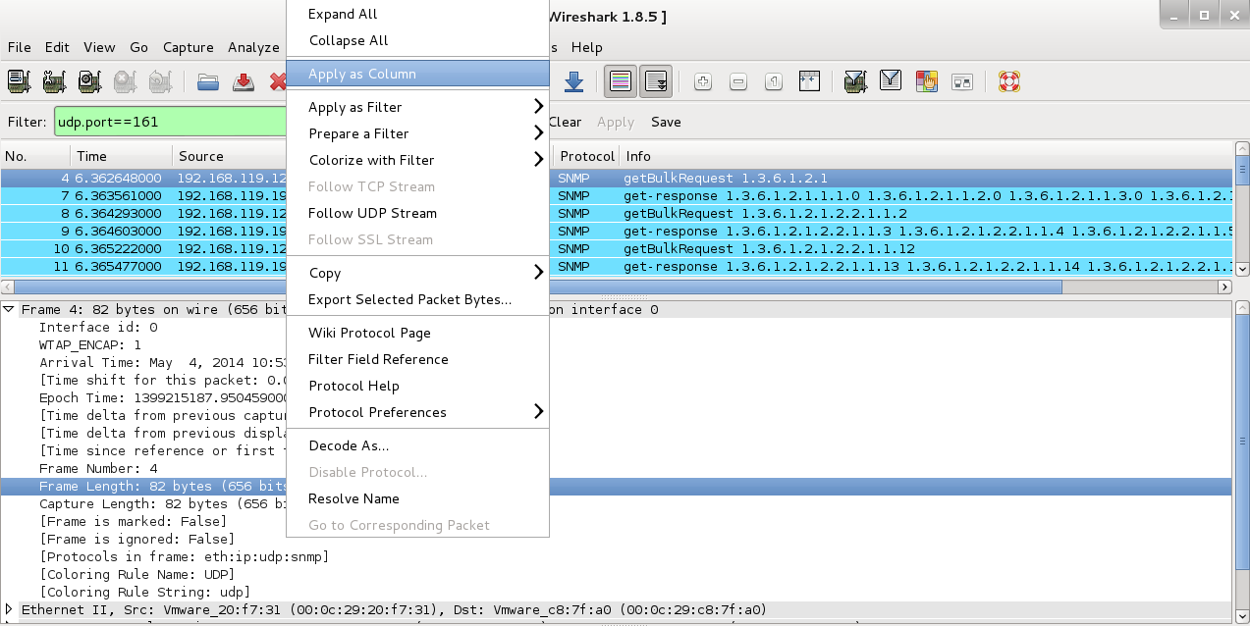Sort by the Info column header
Screen dimensions: 1250x626
[926, 156]
